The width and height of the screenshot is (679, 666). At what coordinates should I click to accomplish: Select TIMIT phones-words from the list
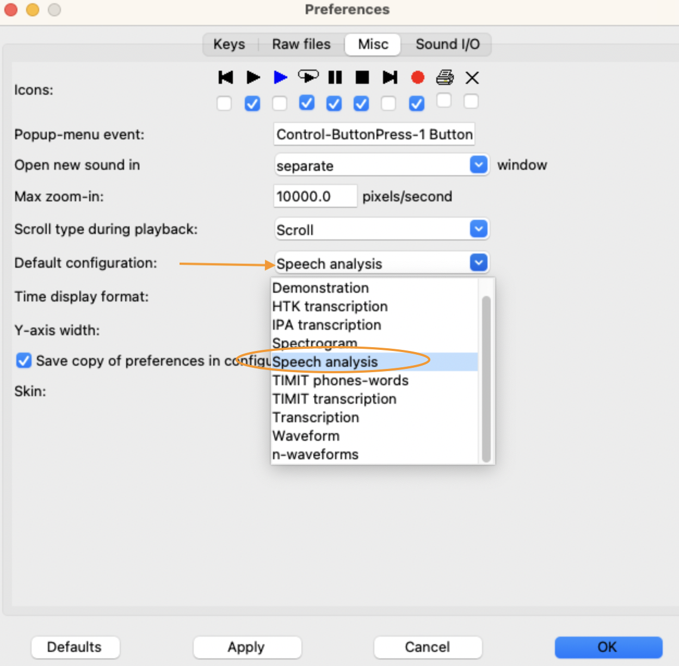(x=341, y=380)
